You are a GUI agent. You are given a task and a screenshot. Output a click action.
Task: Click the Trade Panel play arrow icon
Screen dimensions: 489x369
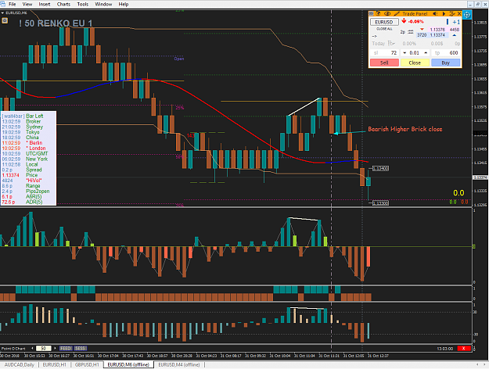(x=444, y=14)
